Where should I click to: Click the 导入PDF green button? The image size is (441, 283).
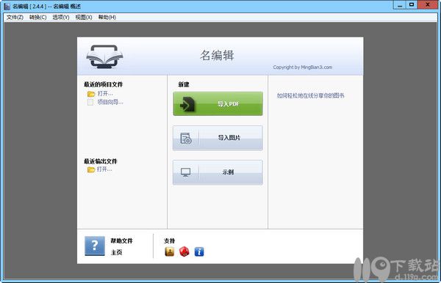pos(218,104)
